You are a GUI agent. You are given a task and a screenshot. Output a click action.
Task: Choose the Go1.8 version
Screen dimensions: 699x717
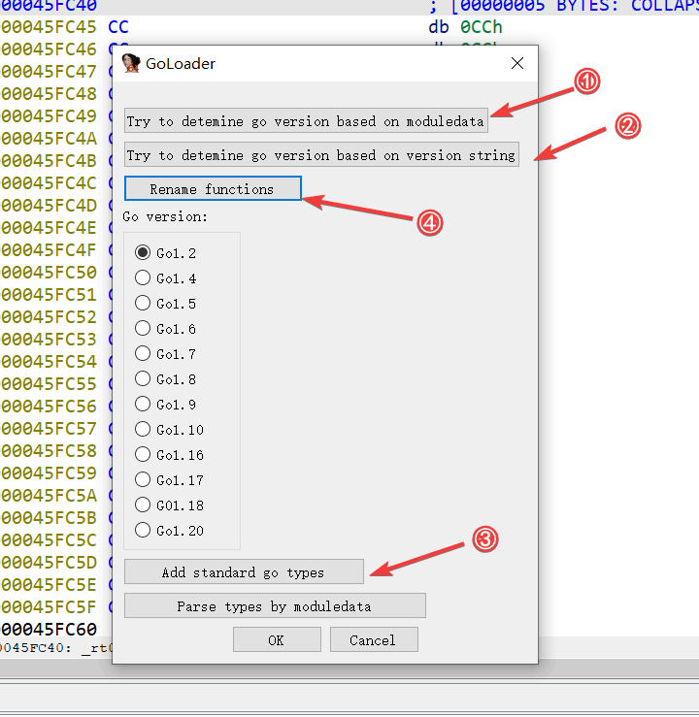tap(143, 379)
